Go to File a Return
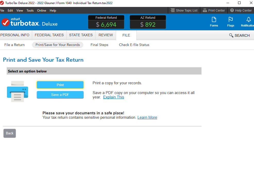Screen dimensions: 254x194 click(x=14, y=45)
